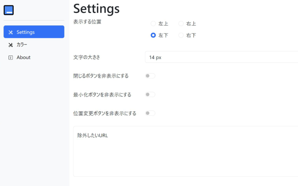Click the 左下 option label text

pos(163,35)
